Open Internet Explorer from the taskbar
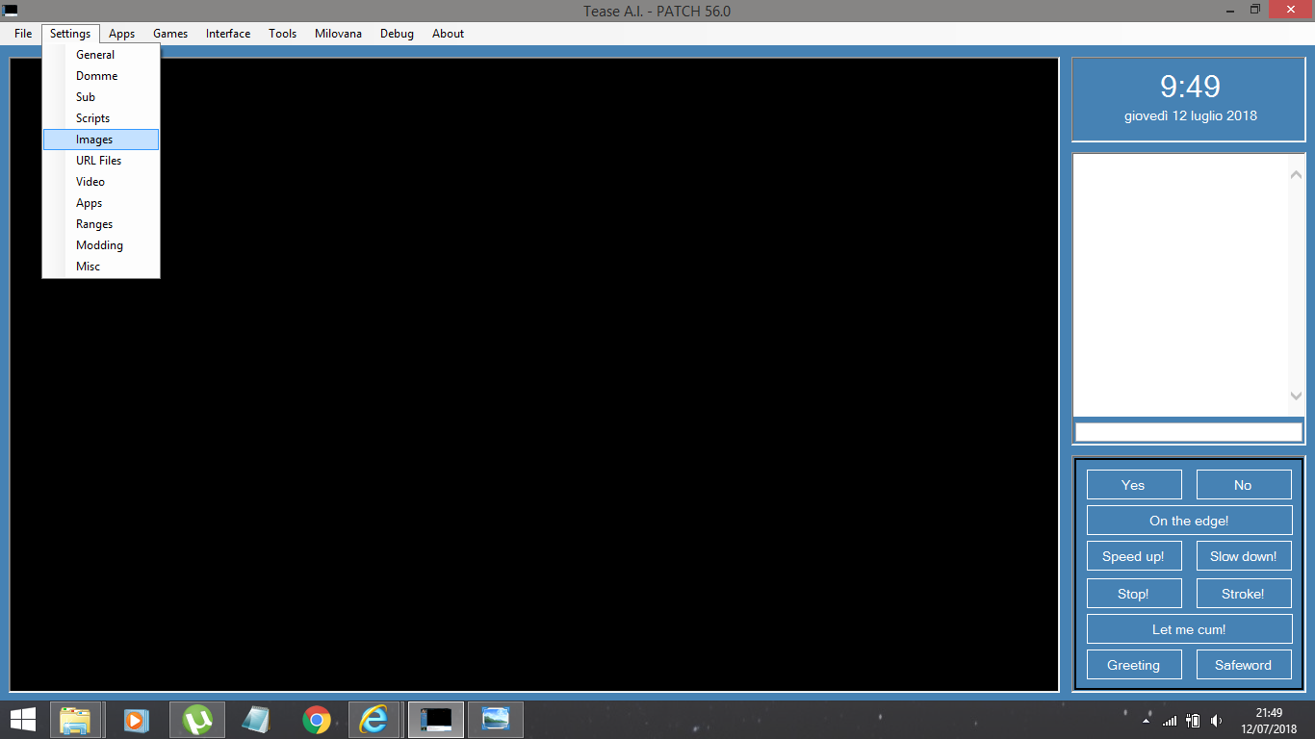The width and height of the screenshot is (1315, 739). 374,720
